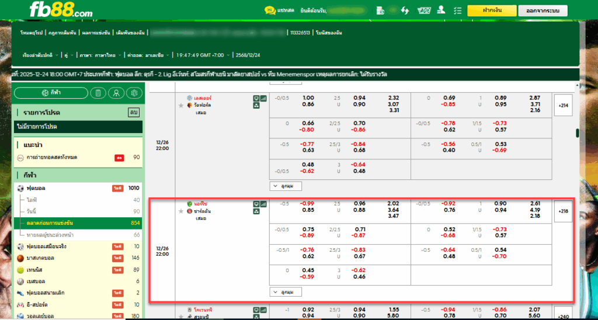The height and width of the screenshot is (320, 598).
Task: Open the กฎการเดิมพัน betting rules menu
Action: (62, 33)
